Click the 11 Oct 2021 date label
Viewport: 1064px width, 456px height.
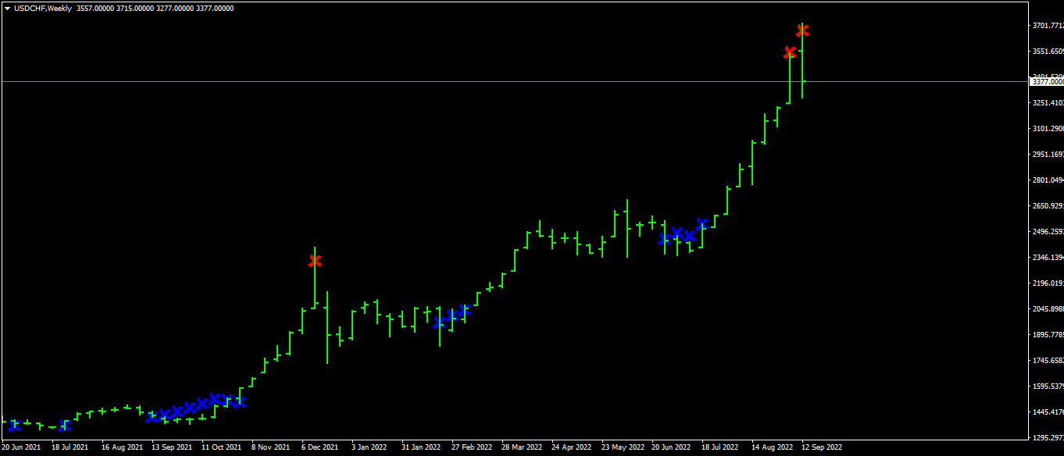tap(222, 447)
